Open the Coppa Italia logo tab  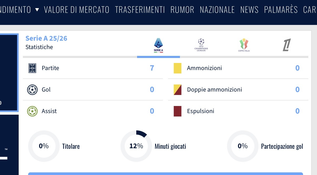244,45
